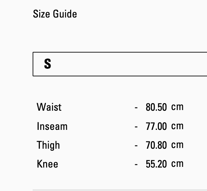The height and width of the screenshot is (191, 207).
Task: Click the 70.80 thigh value
Action: coord(156,145)
